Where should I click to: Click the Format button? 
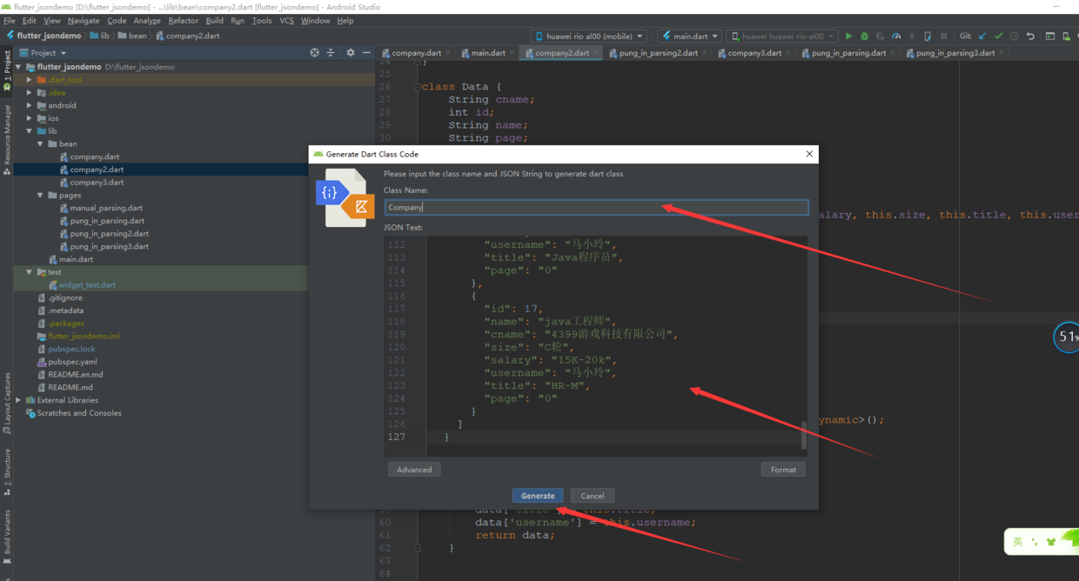[x=783, y=470]
